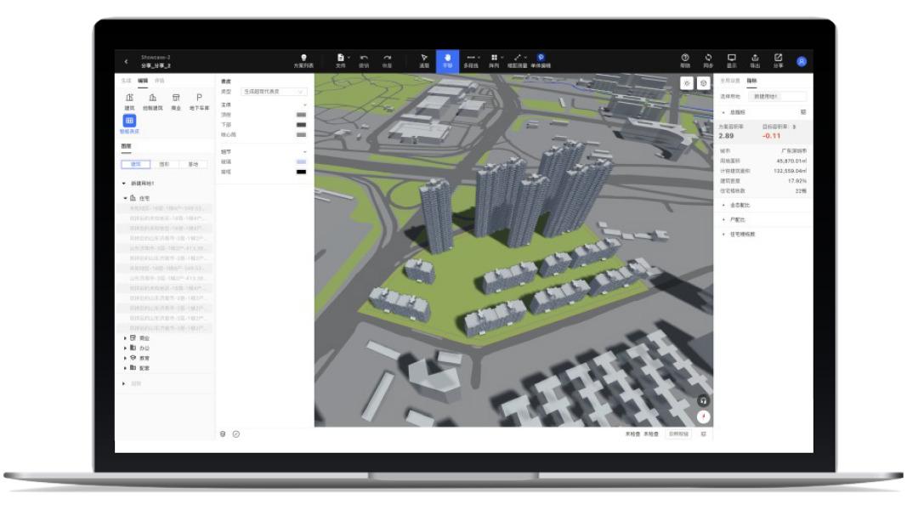Click the 分享 share icon
907x510 pixels.
(778, 58)
